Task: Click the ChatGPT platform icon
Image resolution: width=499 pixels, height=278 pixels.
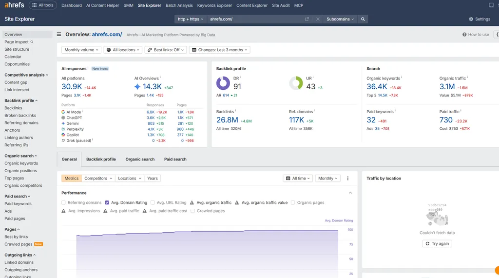Action: pyautogui.click(x=63, y=118)
